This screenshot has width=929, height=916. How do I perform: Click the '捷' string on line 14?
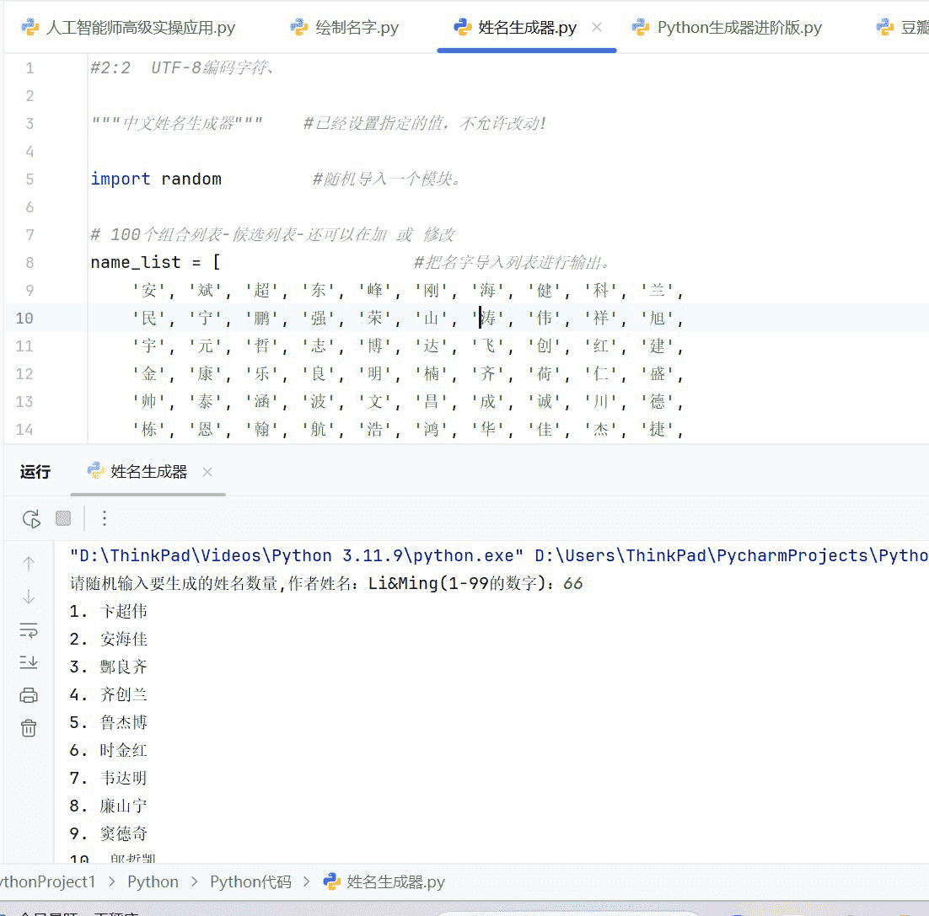tap(657, 429)
